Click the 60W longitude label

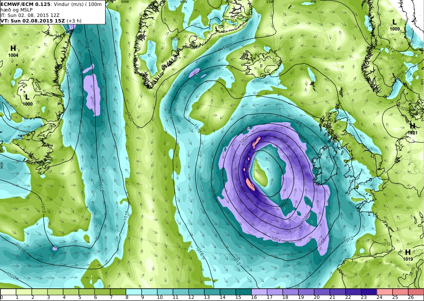(x=125, y=2)
